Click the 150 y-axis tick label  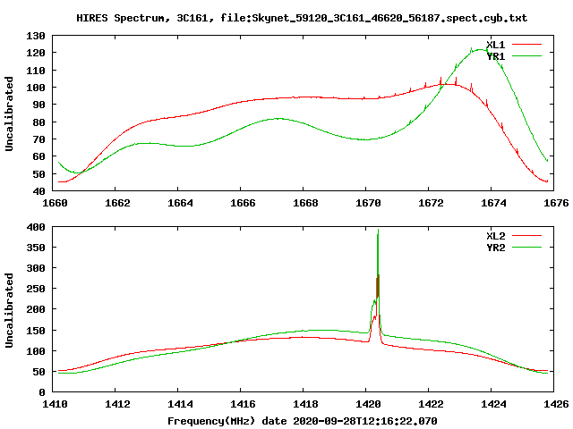(x=36, y=331)
